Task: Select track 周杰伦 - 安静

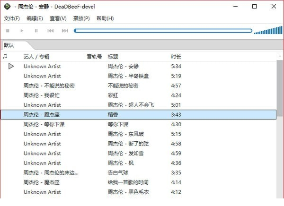Action: [123, 66]
